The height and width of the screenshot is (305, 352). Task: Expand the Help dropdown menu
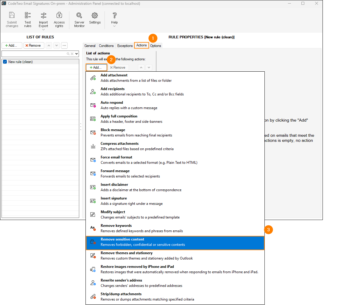click(x=114, y=26)
